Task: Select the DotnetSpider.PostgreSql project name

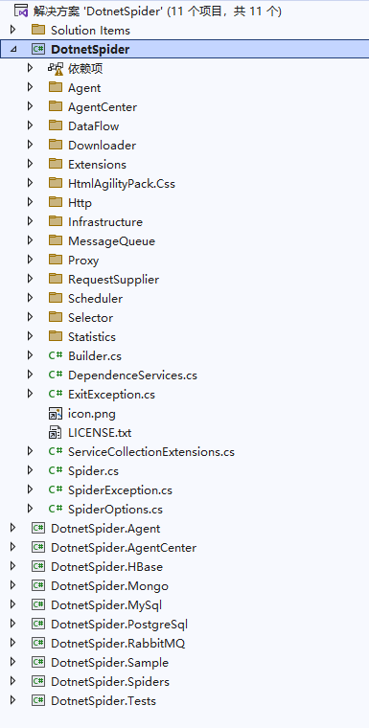Action: [120, 625]
